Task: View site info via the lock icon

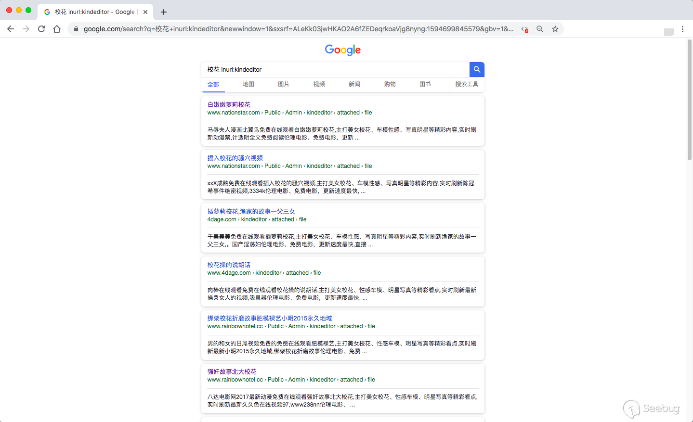Action: click(x=76, y=29)
